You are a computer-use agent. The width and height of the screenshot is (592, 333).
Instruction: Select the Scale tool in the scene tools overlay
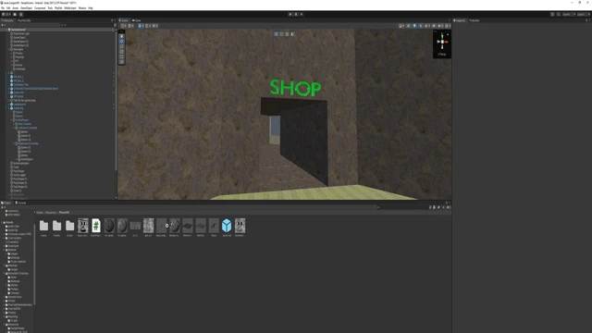tap(121, 52)
